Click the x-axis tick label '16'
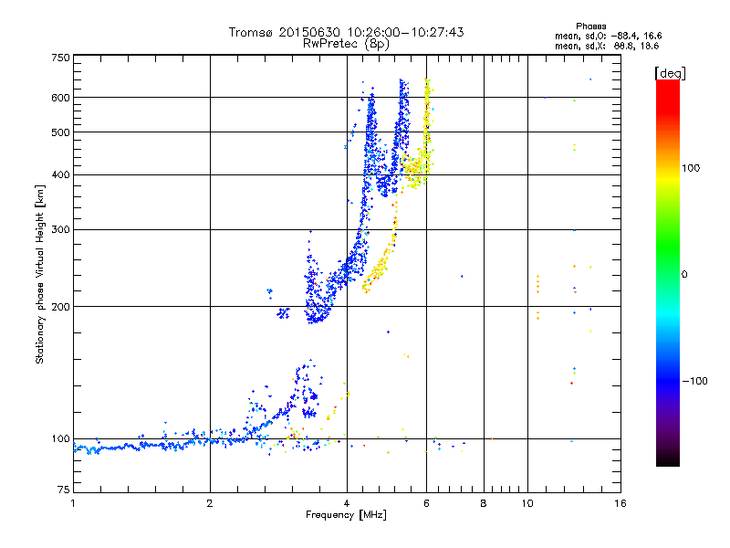 (620, 503)
